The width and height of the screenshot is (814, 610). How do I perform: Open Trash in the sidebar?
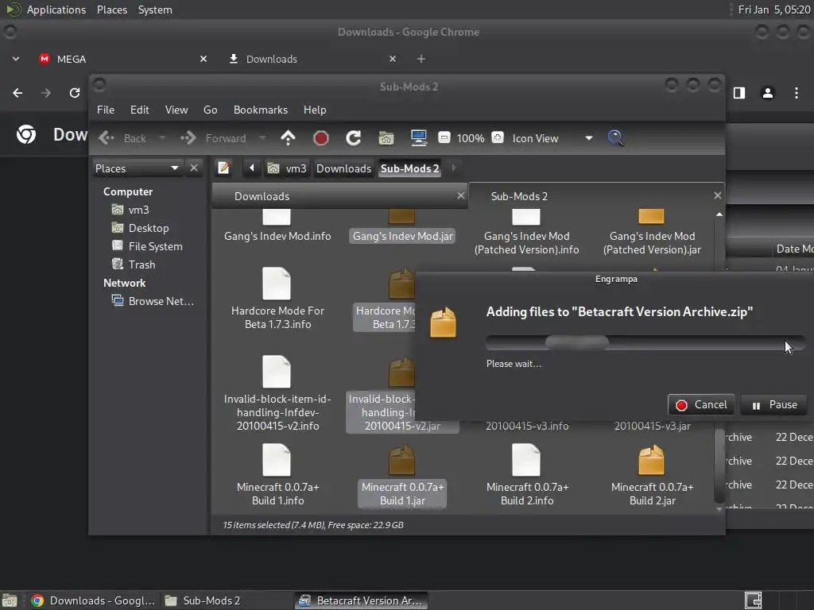141,264
